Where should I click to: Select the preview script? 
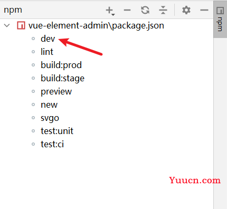point(56,92)
